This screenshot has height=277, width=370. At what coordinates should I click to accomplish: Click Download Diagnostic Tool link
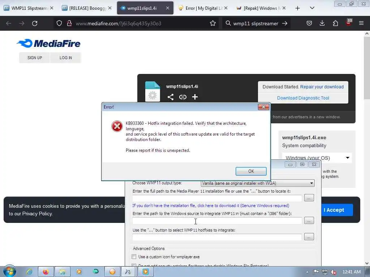coord(303,98)
